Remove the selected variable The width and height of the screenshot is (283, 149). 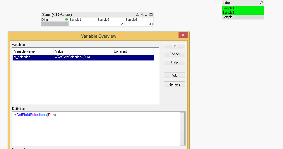[174, 84]
